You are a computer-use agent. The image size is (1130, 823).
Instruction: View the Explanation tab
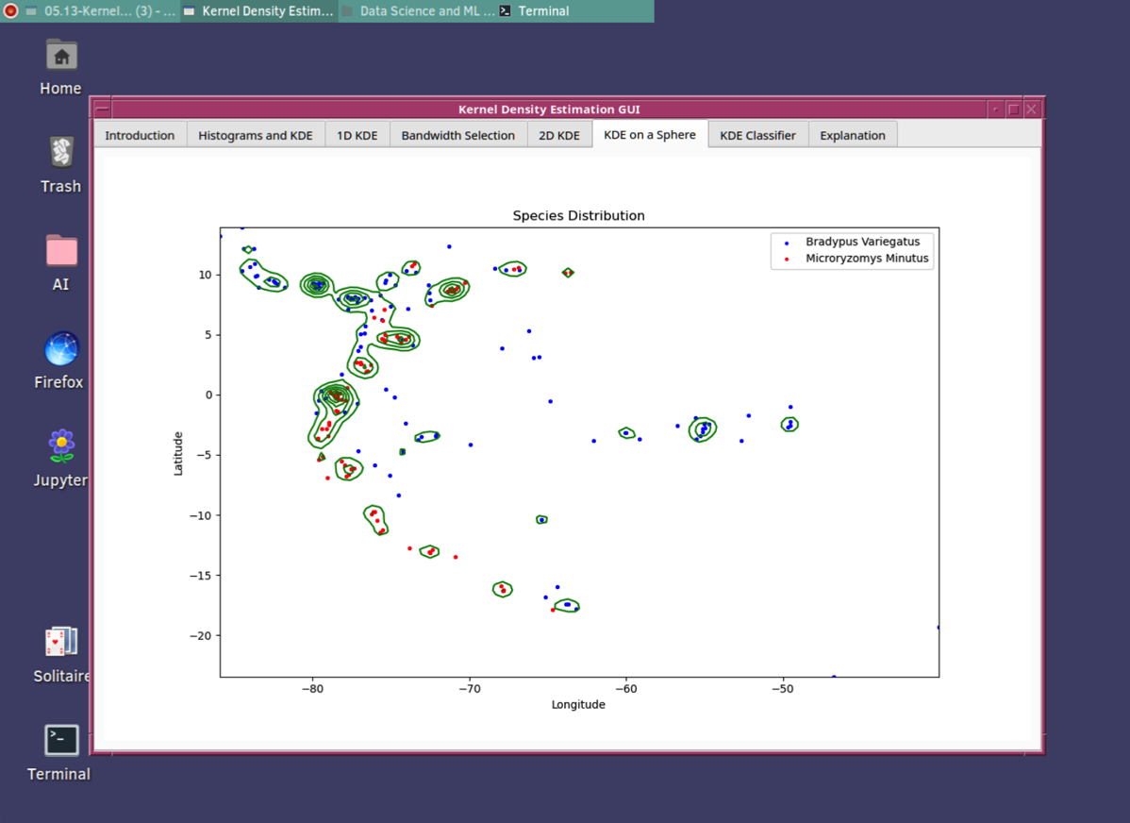tap(852, 135)
